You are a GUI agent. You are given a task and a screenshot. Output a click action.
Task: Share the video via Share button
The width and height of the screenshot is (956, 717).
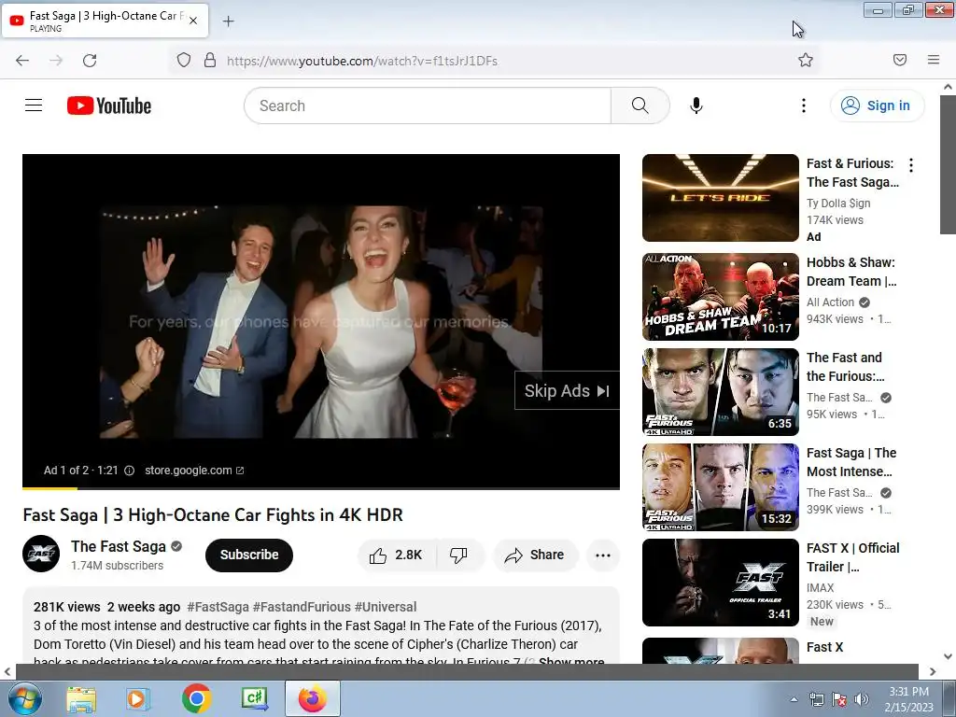535,555
